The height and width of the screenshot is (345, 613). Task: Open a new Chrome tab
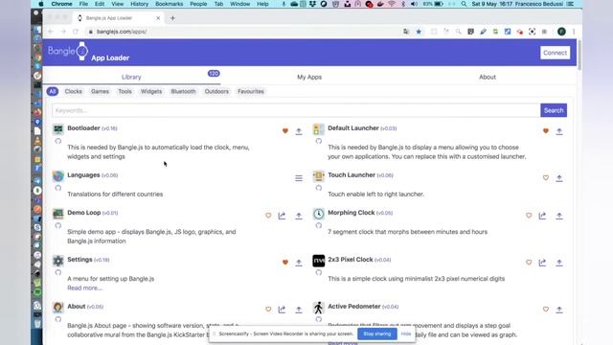tap(172, 18)
